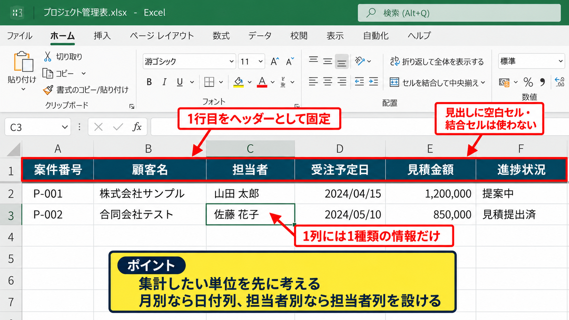Click the formula bar Cancel X button

98,127
